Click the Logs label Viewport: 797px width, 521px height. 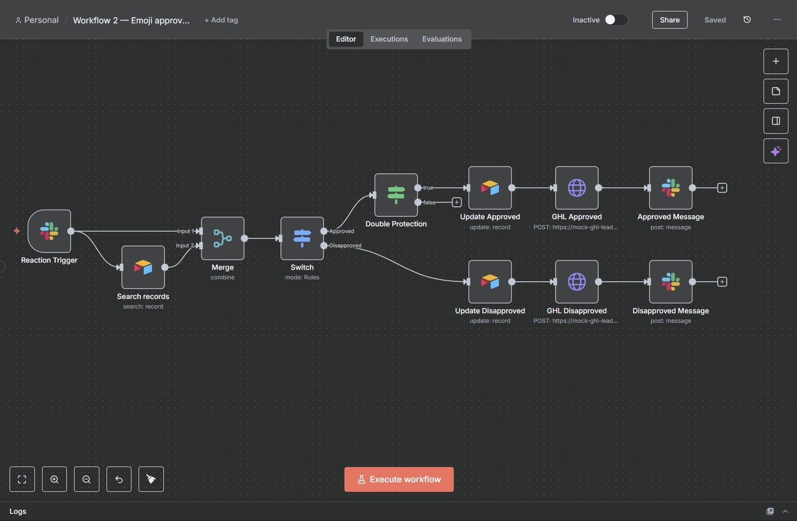(x=18, y=511)
